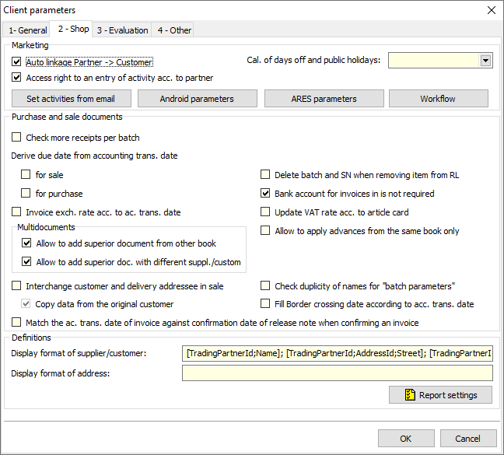Viewport: 504px width, 455px height.
Task: Toggle Auto linkage Partner -> Customer checkbox
Action: click(17, 62)
